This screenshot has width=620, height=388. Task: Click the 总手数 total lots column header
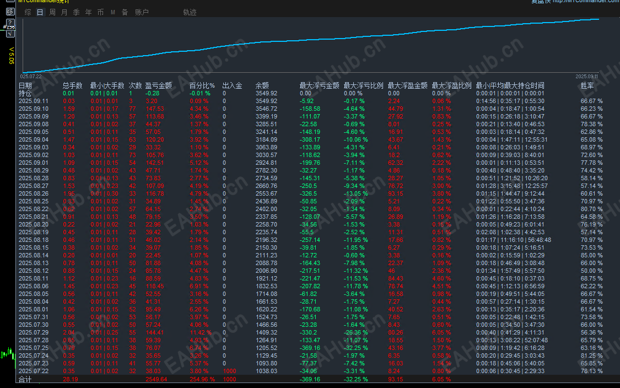coord(72,85)
